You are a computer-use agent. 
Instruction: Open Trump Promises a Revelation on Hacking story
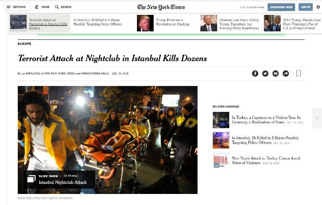click(x=173, y=22)
